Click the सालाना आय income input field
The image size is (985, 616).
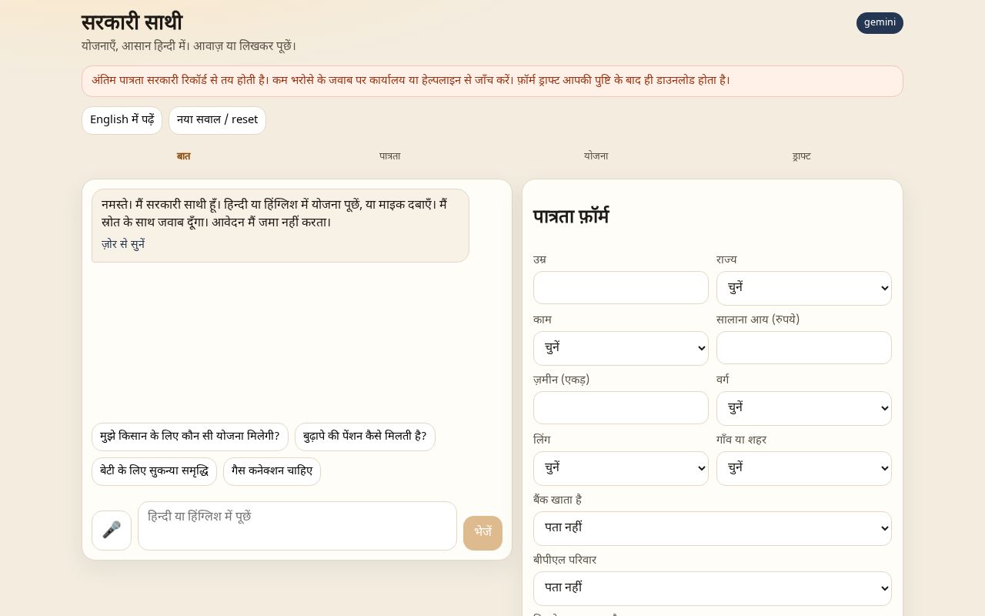(x=803, y=347)
